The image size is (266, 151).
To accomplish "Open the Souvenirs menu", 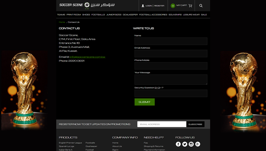I will tap(175, 15).
